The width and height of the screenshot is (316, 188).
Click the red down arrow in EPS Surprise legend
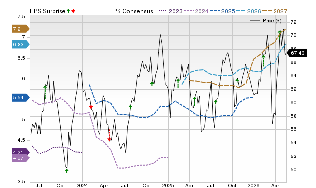click(x=73, y=11)
